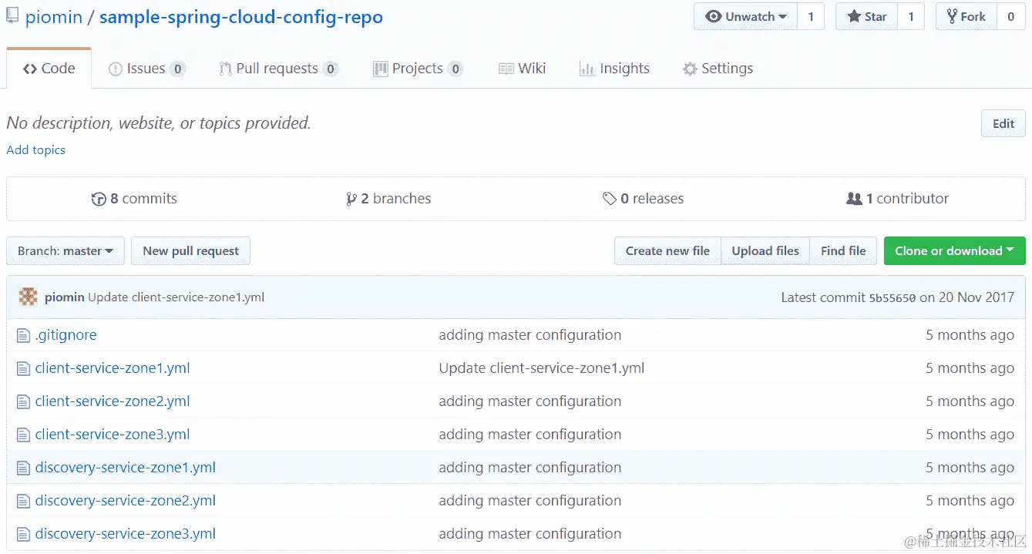Click the file icon beside discovery-service-zone1.yml
The height and width of the screenshot is (554, 1032).
23,468
